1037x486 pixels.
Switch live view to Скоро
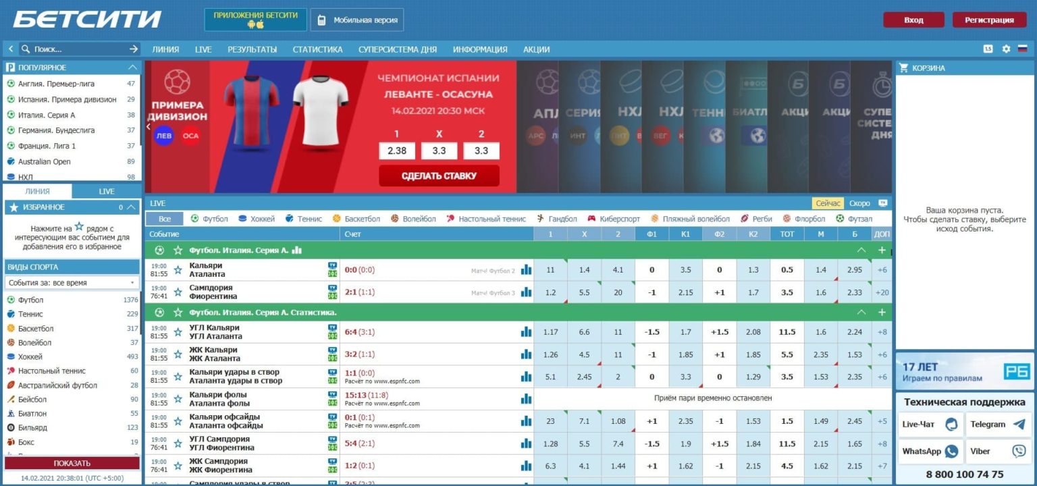[859, 203]
